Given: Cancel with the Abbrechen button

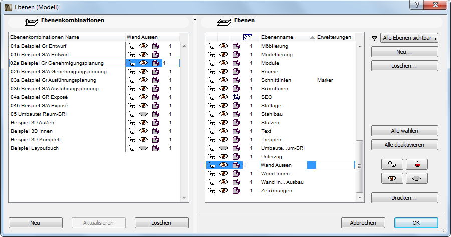Looking at the screenshot, I should click(x=363, y=223).
